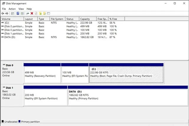Screen dimensions: 189x126
Task: Open the View menu
Action: (21, 9)
